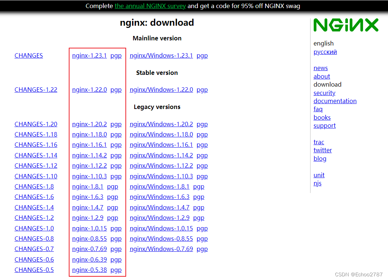388x280 pixels.
Task: Open the njs project link
Action: pos(317,183)
